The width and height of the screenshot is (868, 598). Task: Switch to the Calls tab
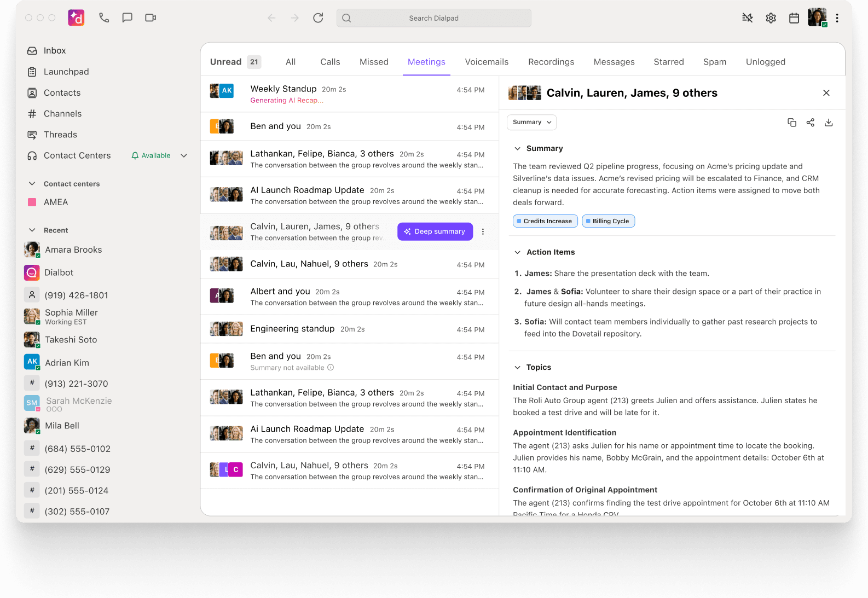(x=330, y=62)
